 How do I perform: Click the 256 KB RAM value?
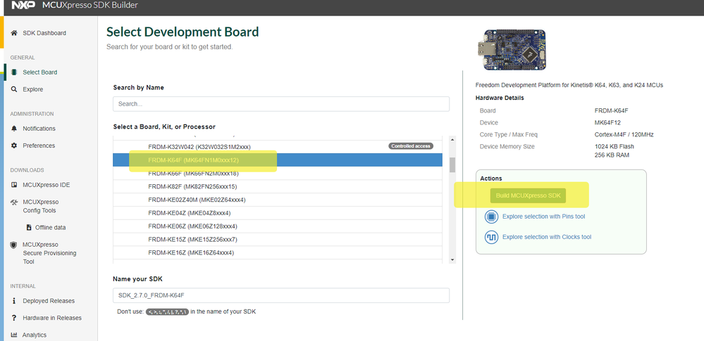[x=612, y=155]
